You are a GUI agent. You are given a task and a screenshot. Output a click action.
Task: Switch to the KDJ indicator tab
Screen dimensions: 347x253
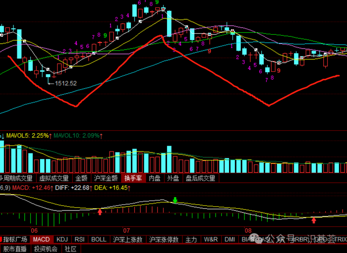pyautogui.click(x=62, y=240)
